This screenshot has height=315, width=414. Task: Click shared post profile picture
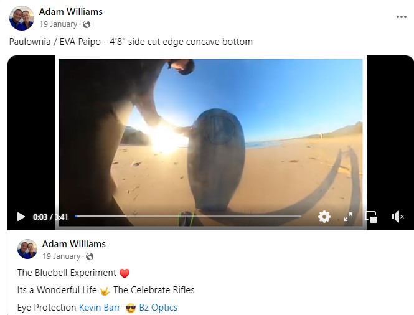(x=27, y=249)
